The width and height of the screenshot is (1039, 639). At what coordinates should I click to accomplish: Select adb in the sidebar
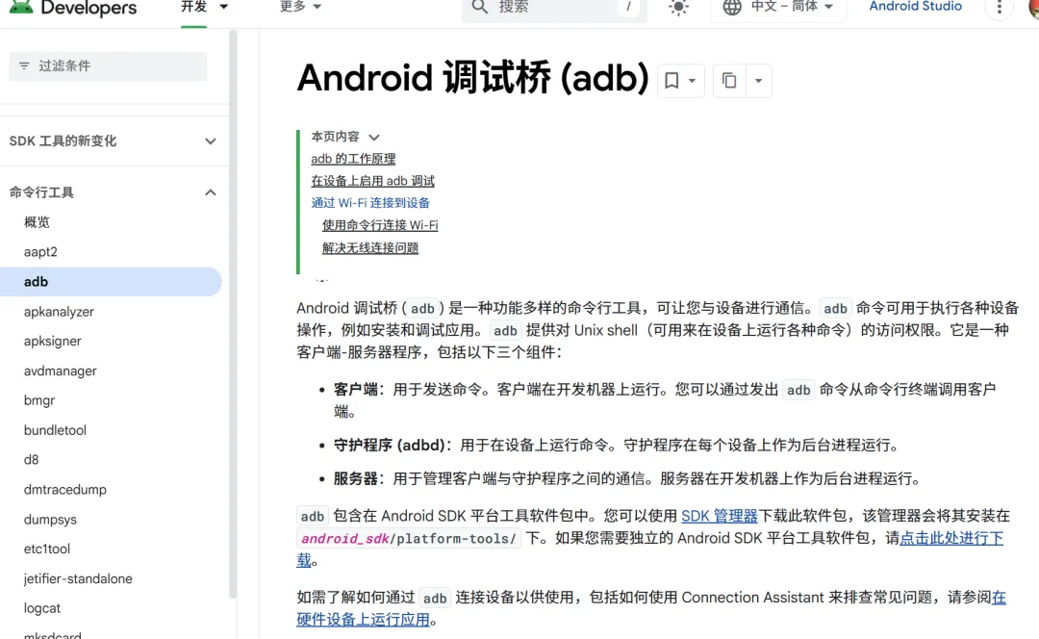pos(111,282)
